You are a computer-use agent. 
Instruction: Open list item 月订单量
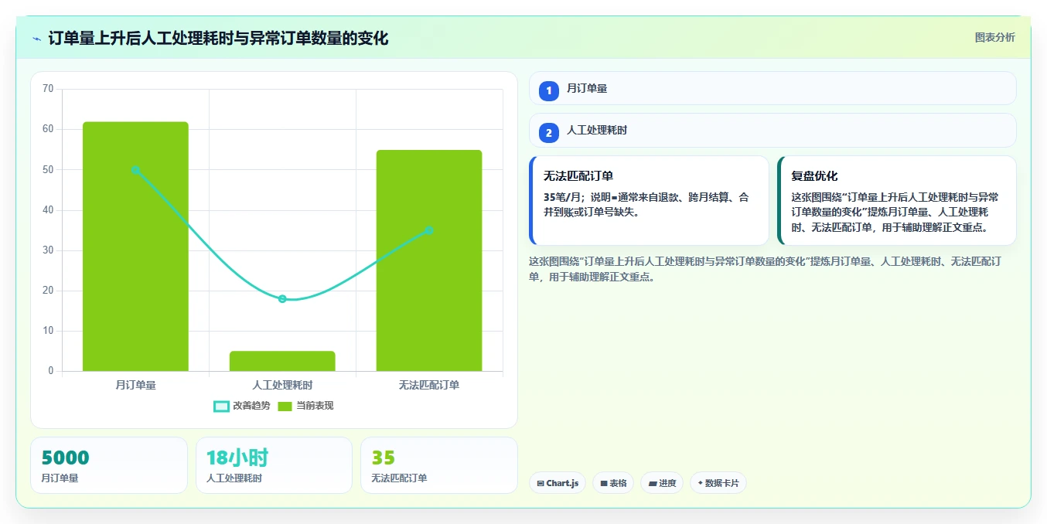[x=772, y=88]
